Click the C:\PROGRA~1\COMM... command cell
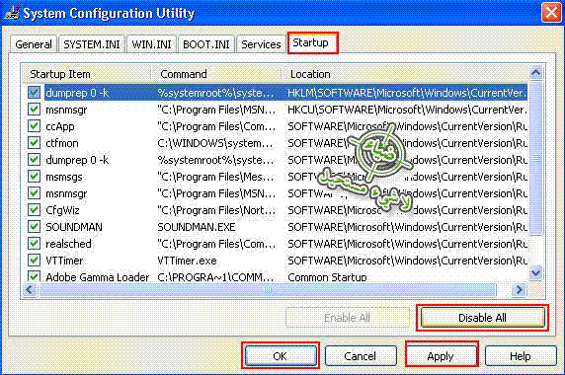 coord(215,277)
